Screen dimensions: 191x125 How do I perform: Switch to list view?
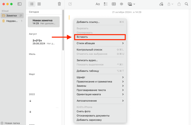click(31, 4)
